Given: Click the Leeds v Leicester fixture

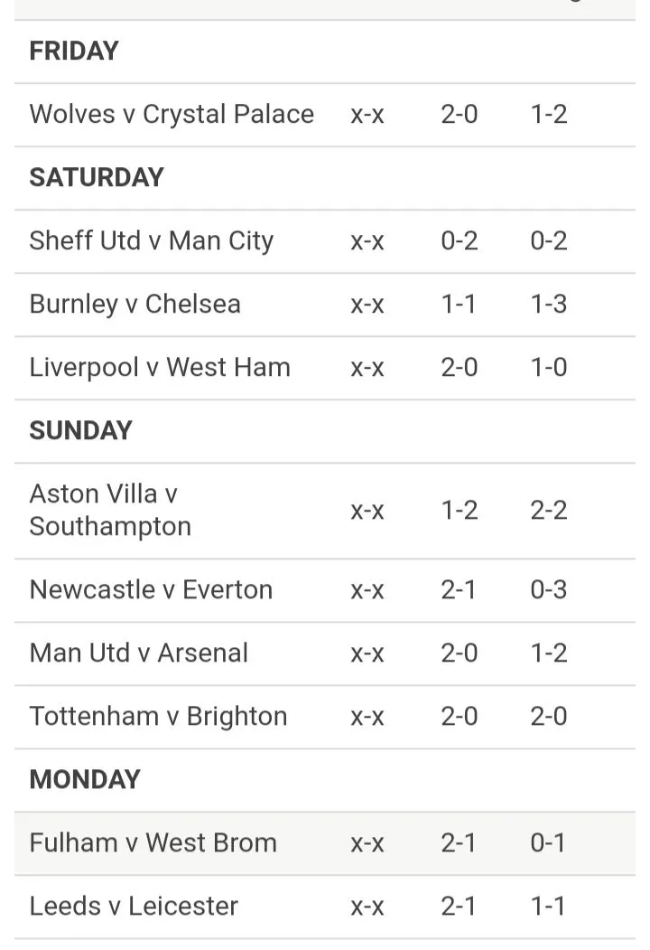Looking at the screenshot, I should click(x=134, y=907).
